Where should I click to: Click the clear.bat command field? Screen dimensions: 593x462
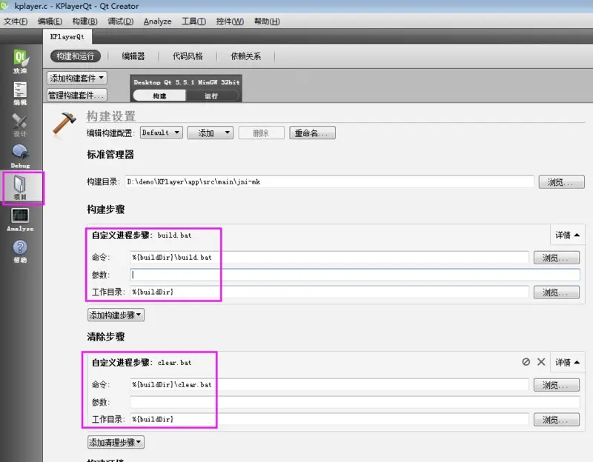[329, 384]
